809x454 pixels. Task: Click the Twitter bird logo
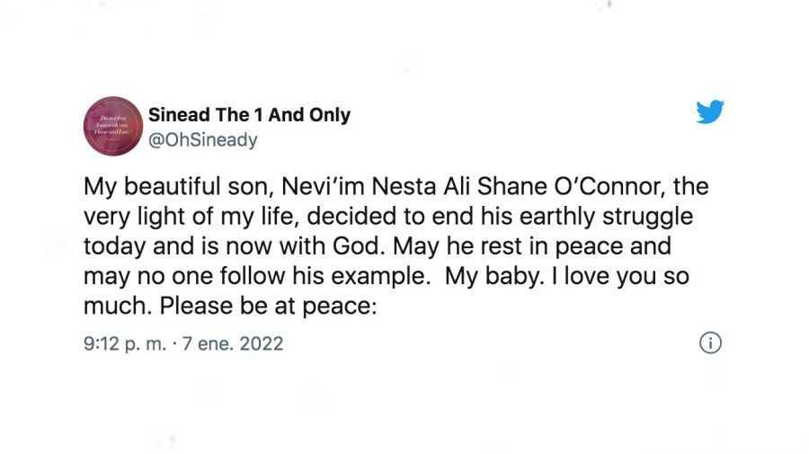pos(710,111)
